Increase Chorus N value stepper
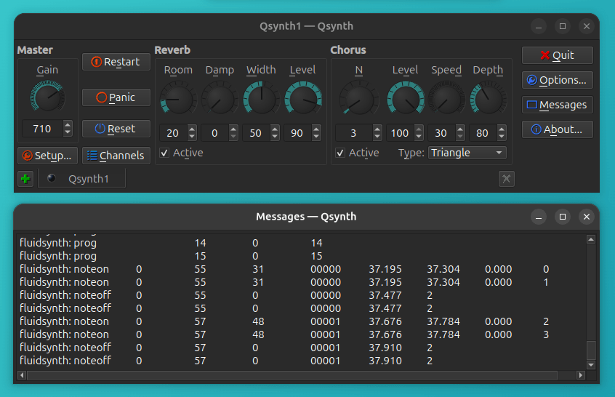Screen dimensions: 615x397 pos(377,129)
